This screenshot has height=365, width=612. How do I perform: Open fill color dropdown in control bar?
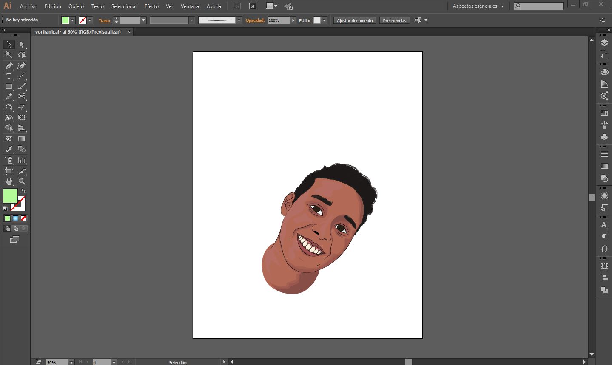[x=72, y=20]
